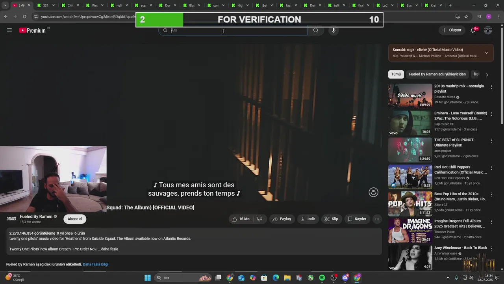Open the Thunder Pulse channel name
This screenshot has height=284, width=504.
point(445,232)
